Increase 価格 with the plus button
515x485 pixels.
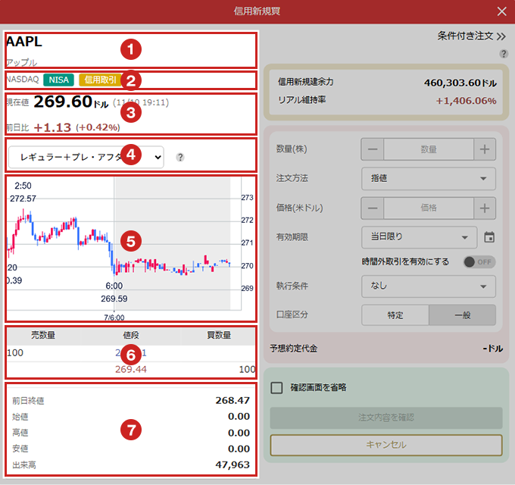click(x=485, y=208)
